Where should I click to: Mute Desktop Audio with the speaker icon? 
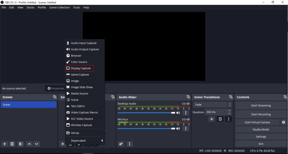click(x=178, y=113)
